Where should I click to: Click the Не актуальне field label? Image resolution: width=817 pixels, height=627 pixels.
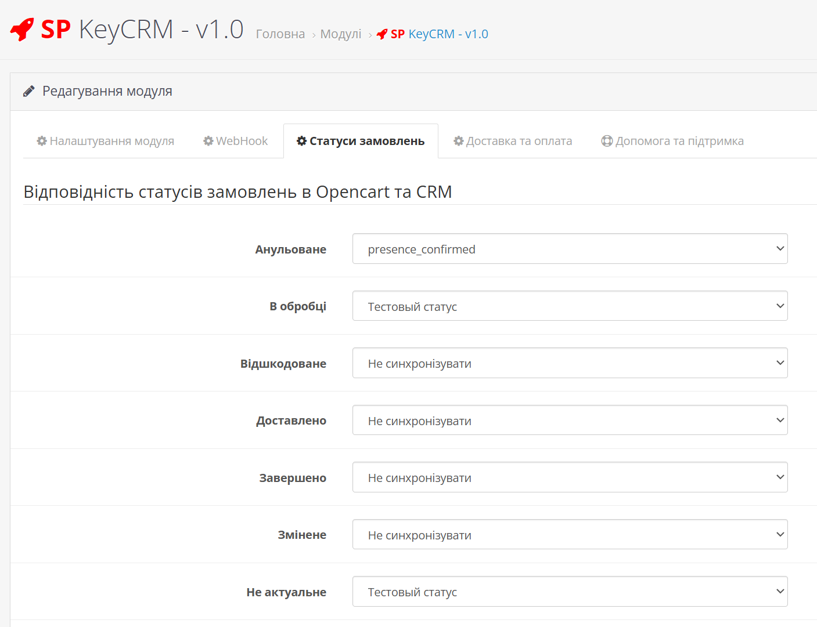(286, 592)
